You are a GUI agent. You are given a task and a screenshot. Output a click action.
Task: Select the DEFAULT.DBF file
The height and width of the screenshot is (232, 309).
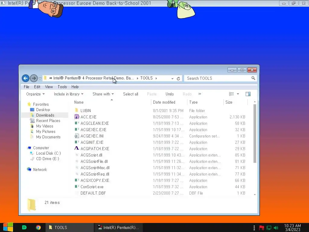[93, 193]
